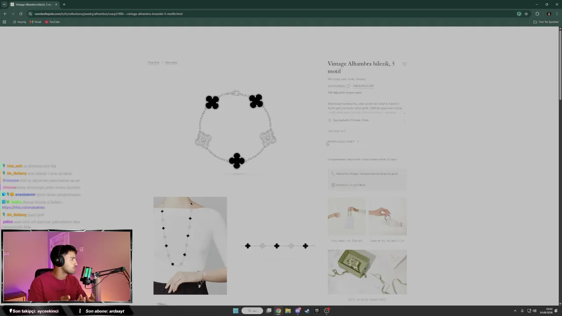Open the 'Motifin boyutu nedir?' link
The width and height of the screenshot is (562, 316).
pos(343,141)
